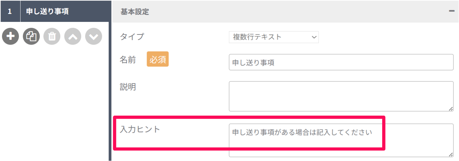
Task: Click the number 1 cell of the item row
Action: pos(10,11)
